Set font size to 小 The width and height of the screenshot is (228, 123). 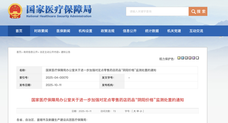(x=141, y=111)
